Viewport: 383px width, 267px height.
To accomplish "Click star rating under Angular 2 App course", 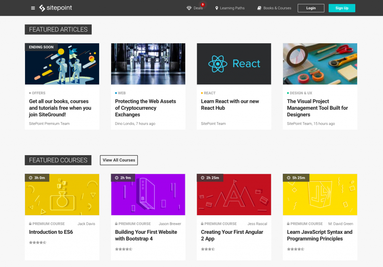I will point(208,249).
